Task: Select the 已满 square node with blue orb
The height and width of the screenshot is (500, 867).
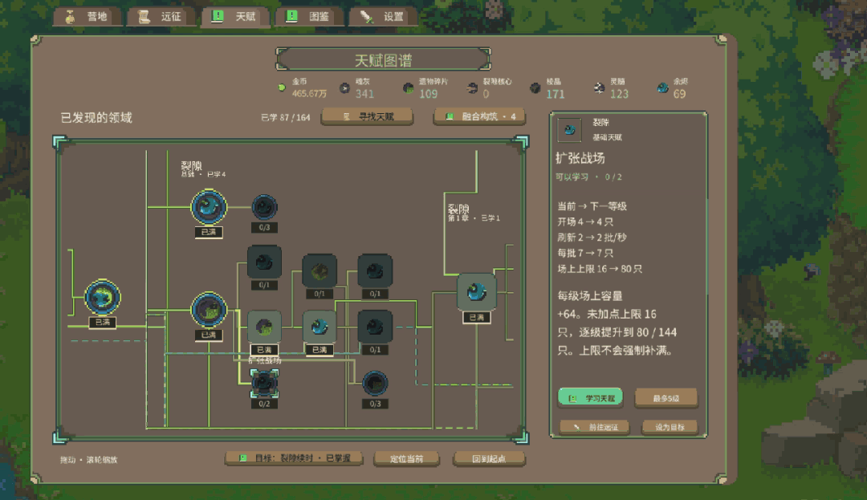Action: [320, 327]
